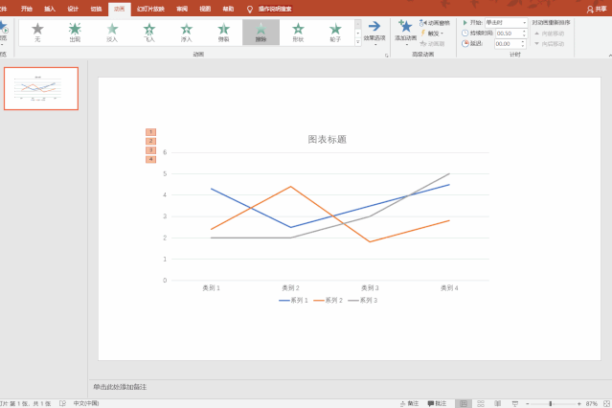The height and width of the screenshot is (408, 612).
Task: Start slideshow from status bar icon
Action: click(515, 404)
